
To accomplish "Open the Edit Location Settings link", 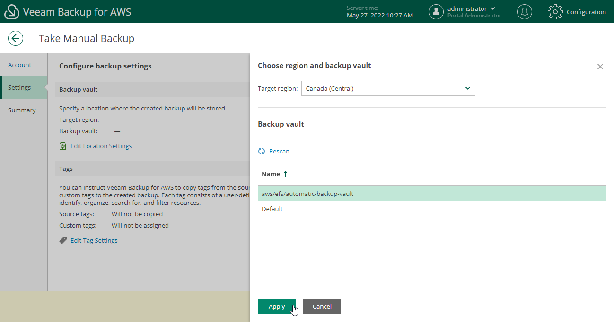I will 101,146.
